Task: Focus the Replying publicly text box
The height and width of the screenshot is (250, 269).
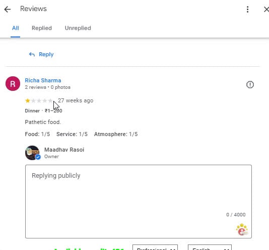Action: coord(139,201)
